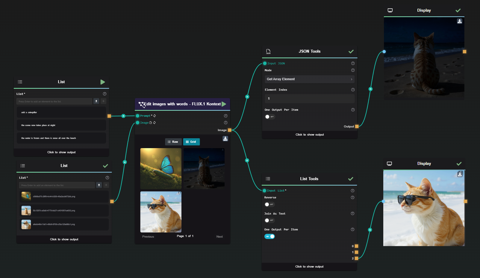
Task: Select 'the water is frozen' list item
Action: click(x=61, y=138)
